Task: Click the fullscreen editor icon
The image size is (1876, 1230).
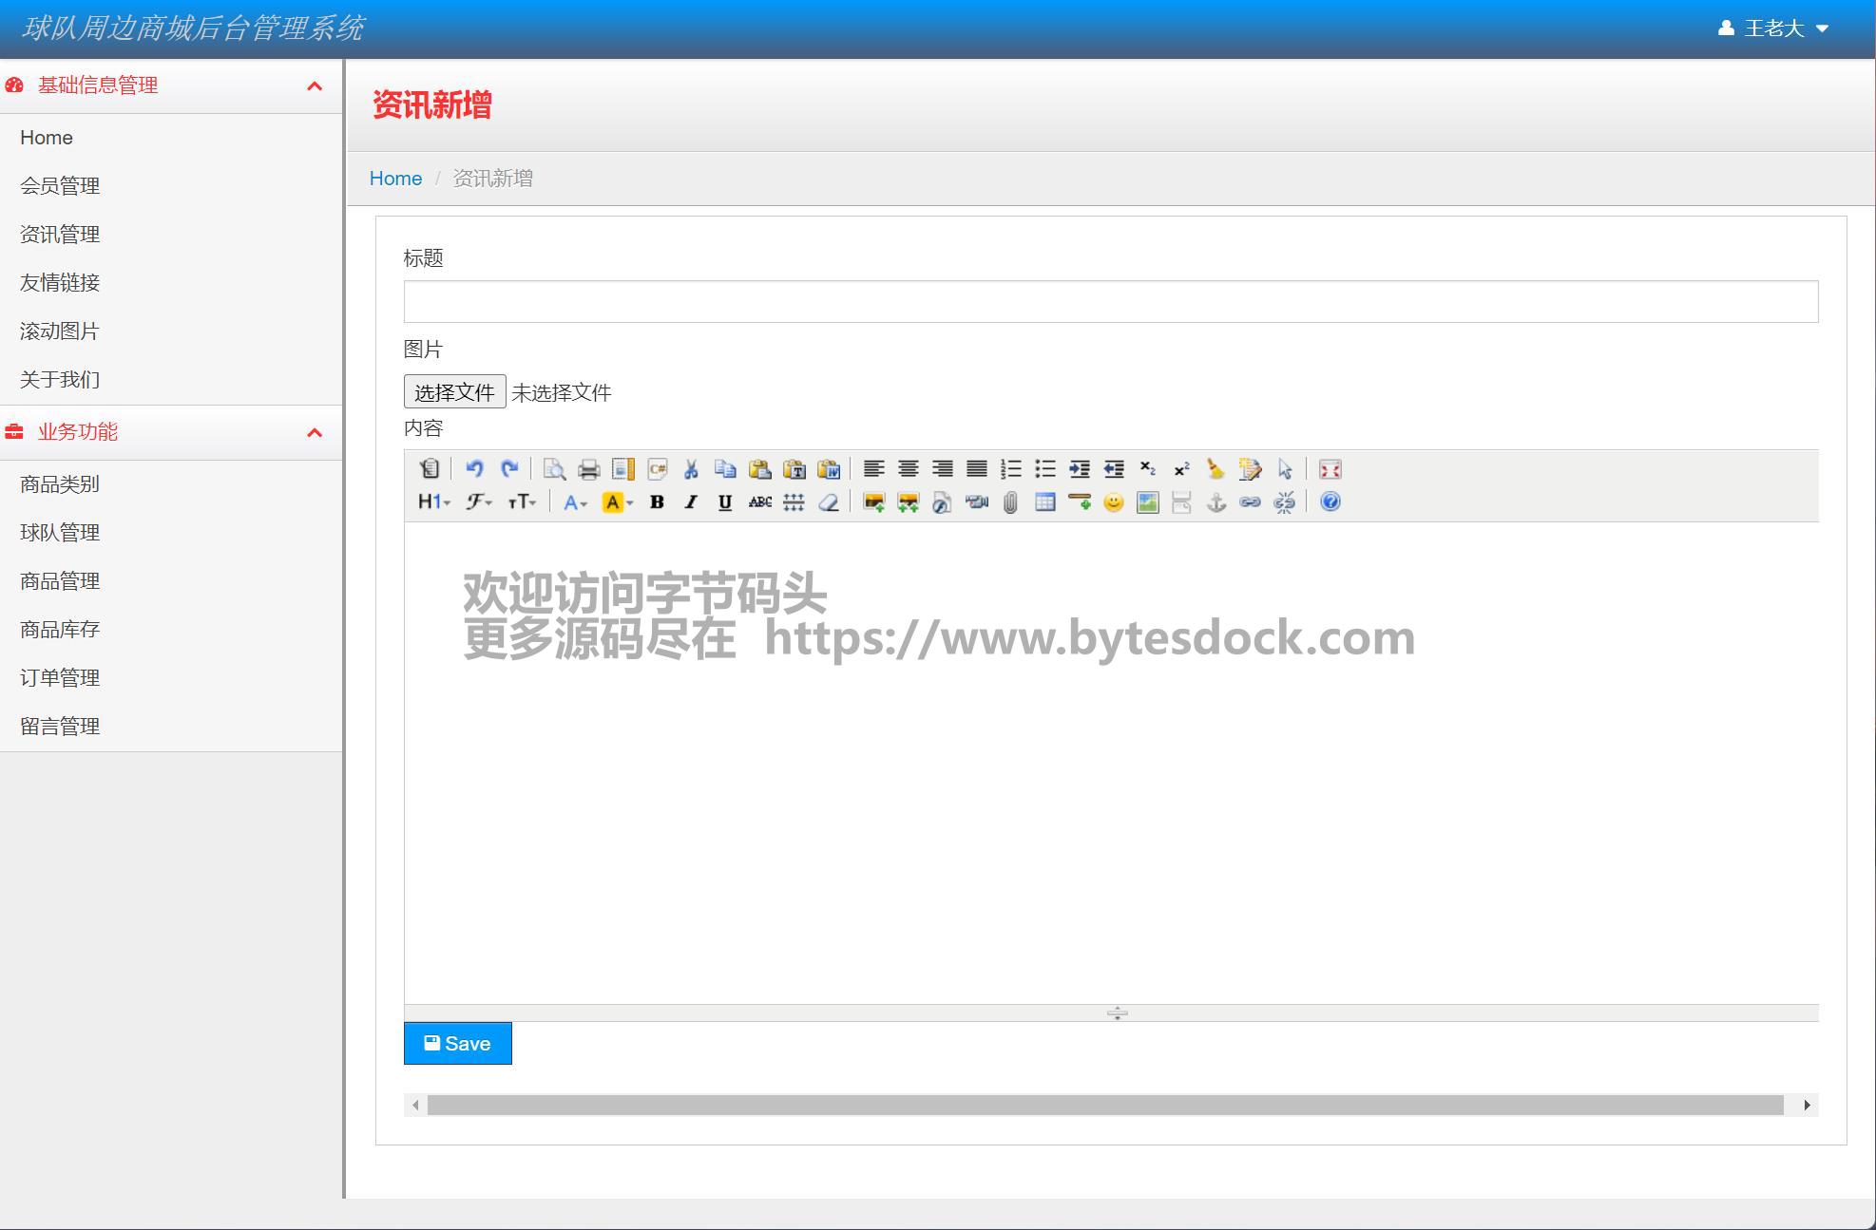Action: tap(1330, 469)
